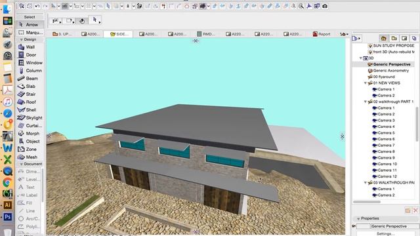Screen dimensions: 420x236
Task: Select the Shell tool
Action: point(30,110)
